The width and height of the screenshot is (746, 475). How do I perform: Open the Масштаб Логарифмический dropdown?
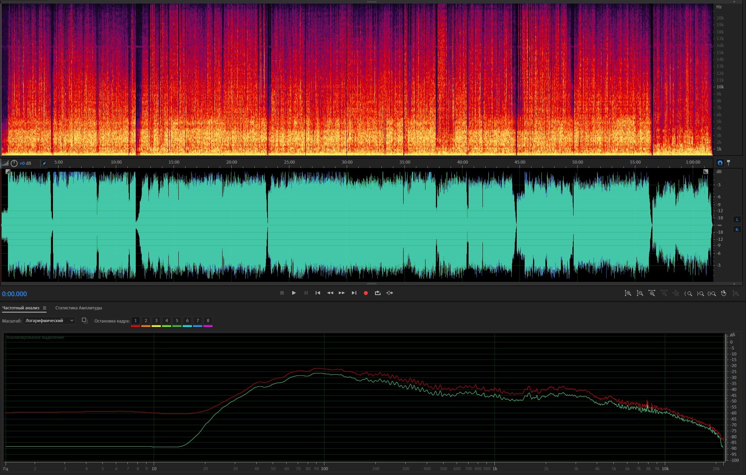49,321
